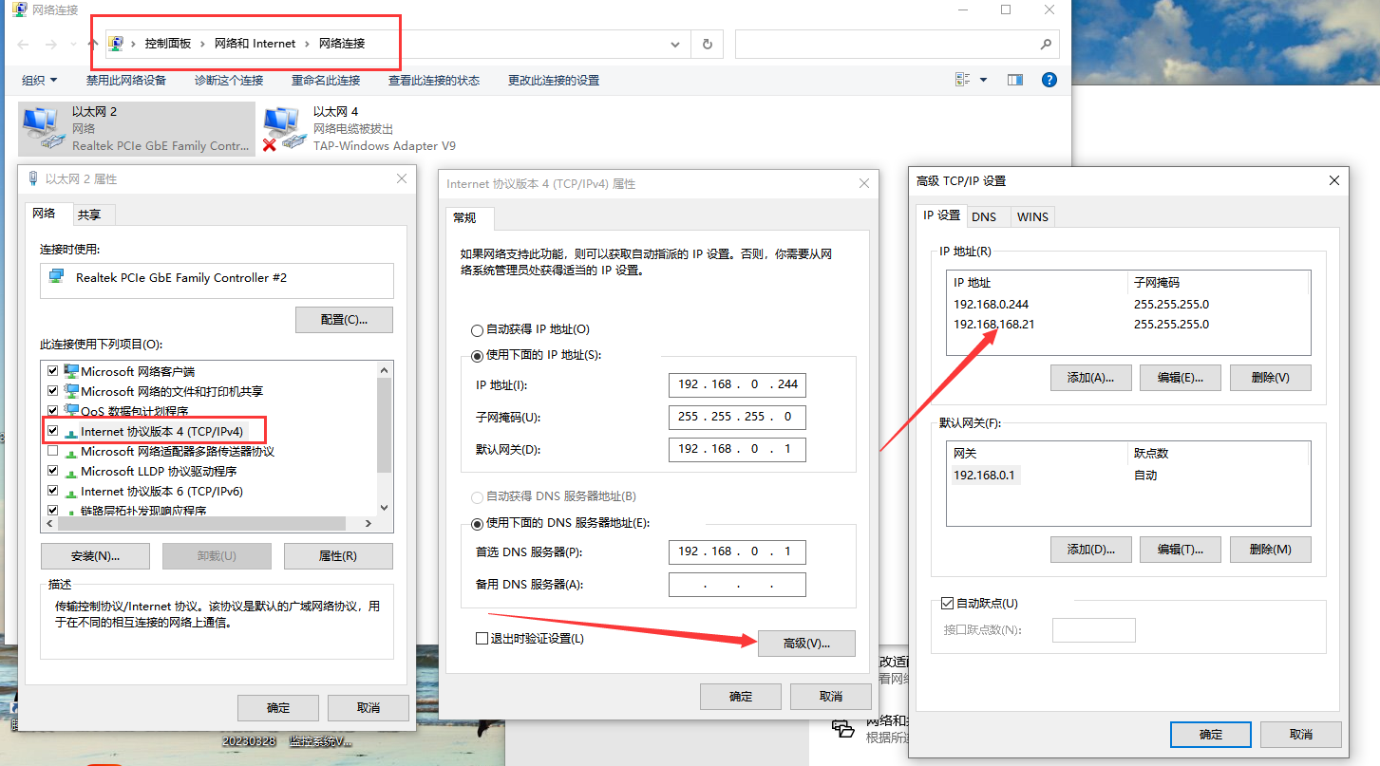Open the help question mark icon

[1049, 80]
